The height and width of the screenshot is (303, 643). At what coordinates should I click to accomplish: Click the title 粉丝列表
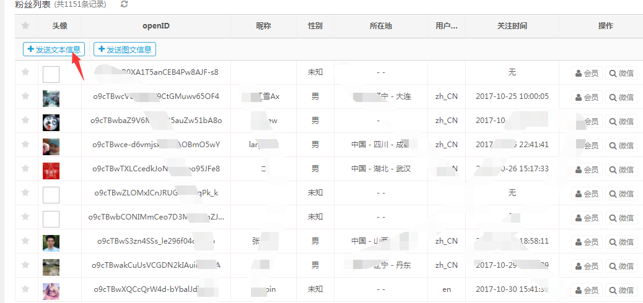[32, 4]
